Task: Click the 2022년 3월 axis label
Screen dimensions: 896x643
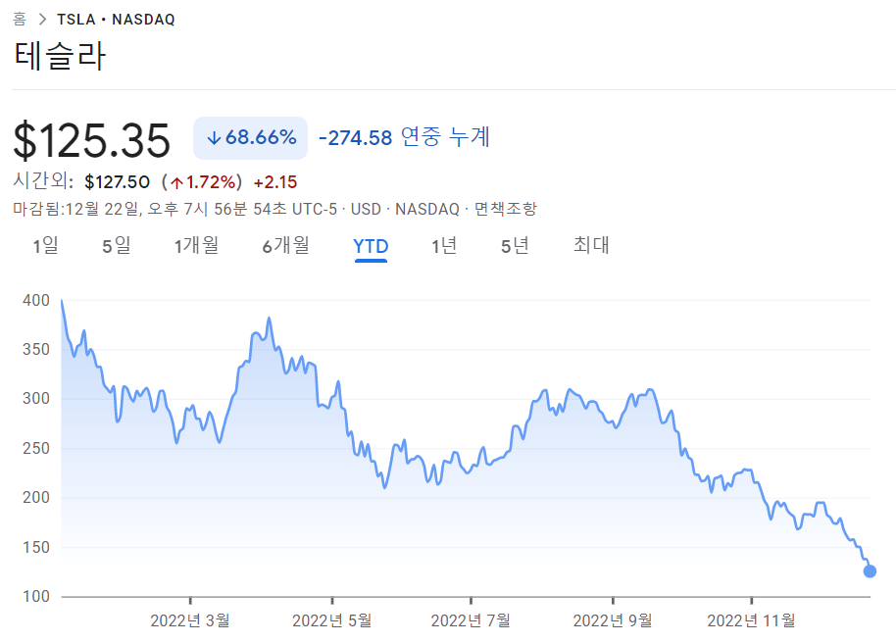Action: (x=190, y=620)
